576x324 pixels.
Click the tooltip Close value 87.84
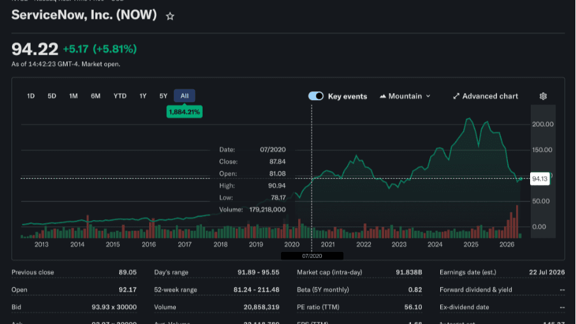pyautogui.click(x=277, y=161)
